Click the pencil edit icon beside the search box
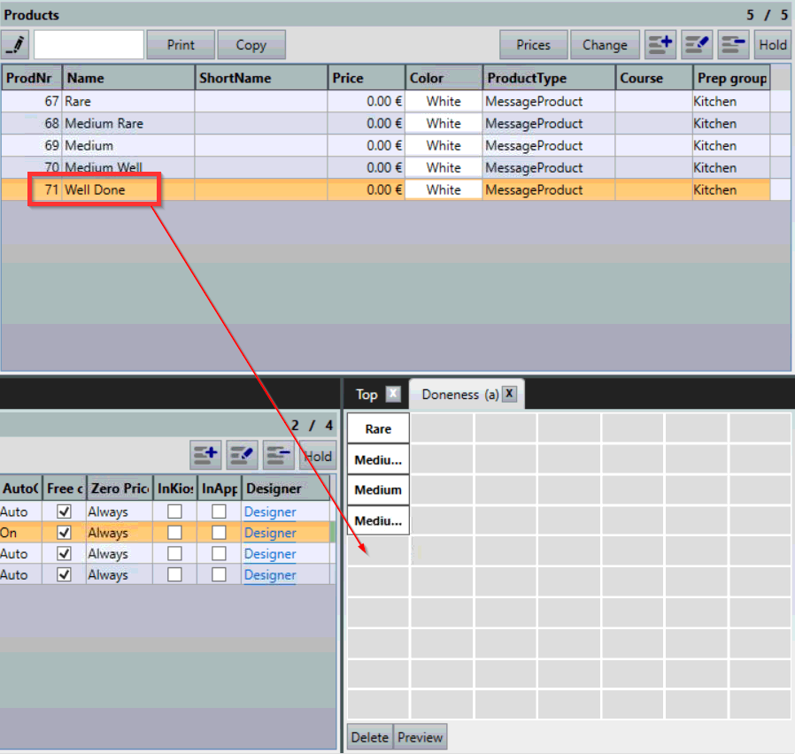Image resolution: width=795 pixels, height=754 pixels. click(15, 45)
